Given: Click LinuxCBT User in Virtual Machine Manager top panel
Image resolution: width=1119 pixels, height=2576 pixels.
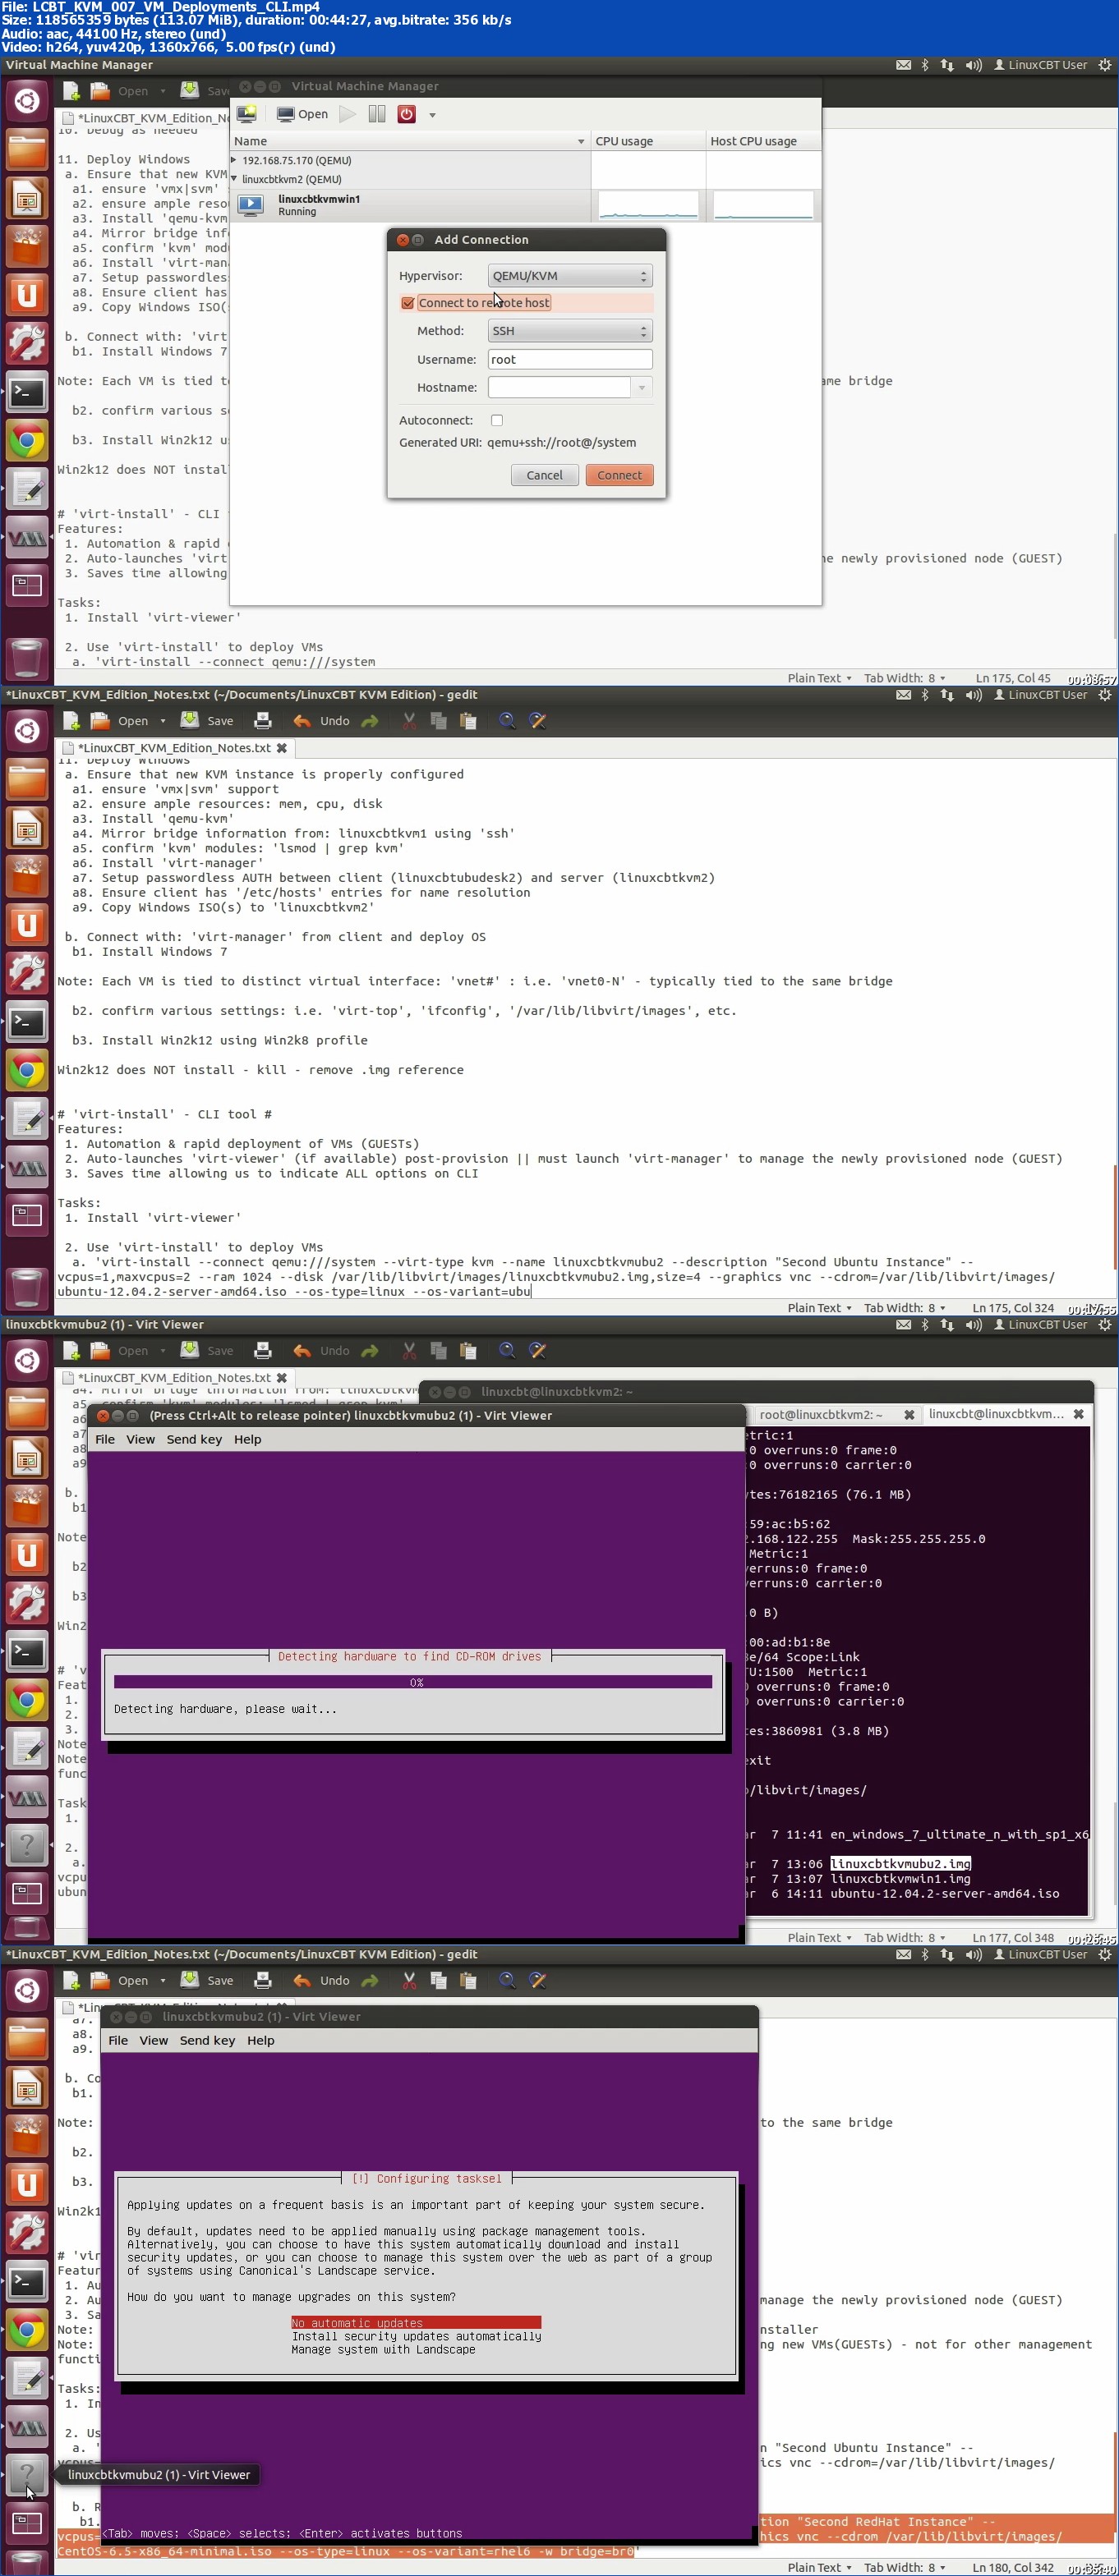Looking at the screenshot, I should click(1040, 65).
